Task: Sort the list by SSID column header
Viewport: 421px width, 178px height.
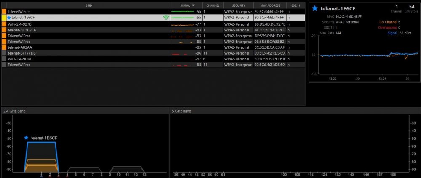Action: click(x=88, y=5)
